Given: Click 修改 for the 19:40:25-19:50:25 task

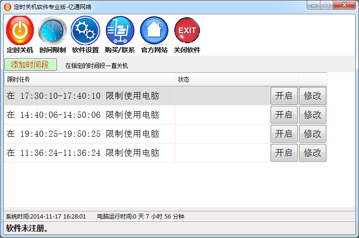Looking at the screenshot, I should pyautogui.click(x=312, y=134).
